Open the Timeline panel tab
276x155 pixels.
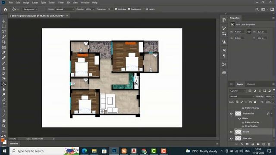[x=14, y=144]
